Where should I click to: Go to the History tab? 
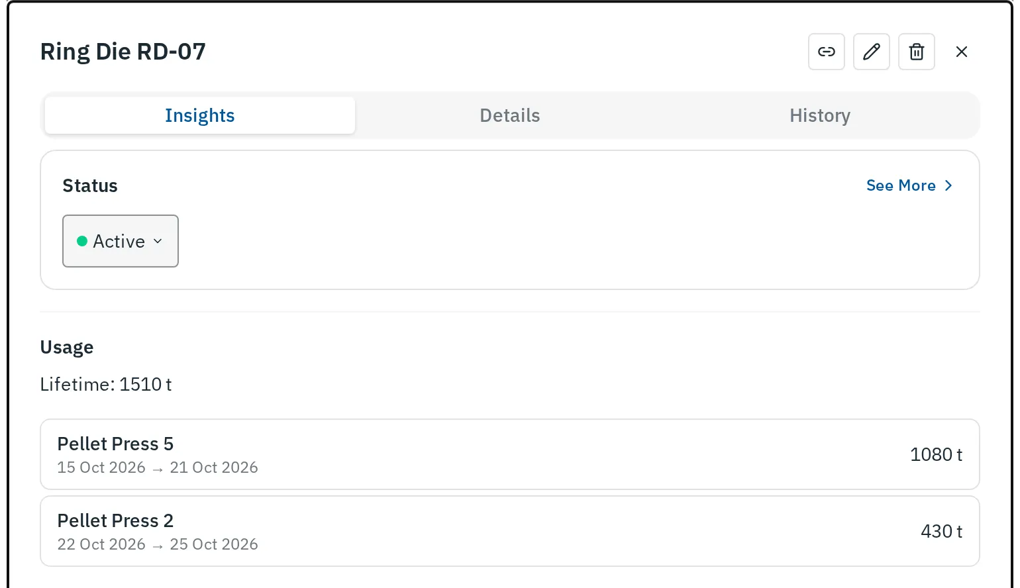coord(820,115)
